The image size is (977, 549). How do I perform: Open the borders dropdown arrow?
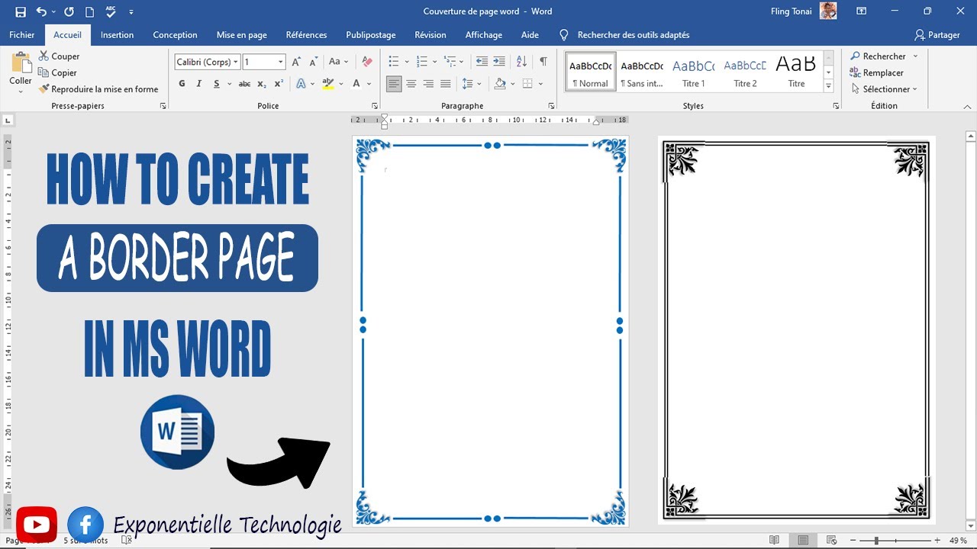540,84
